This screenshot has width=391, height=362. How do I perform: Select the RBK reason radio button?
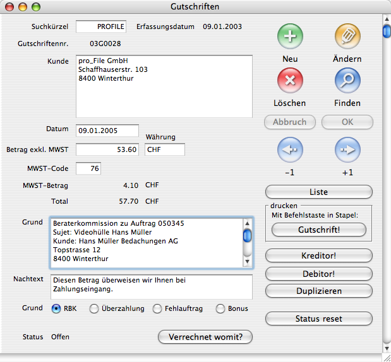coord(56,309)
